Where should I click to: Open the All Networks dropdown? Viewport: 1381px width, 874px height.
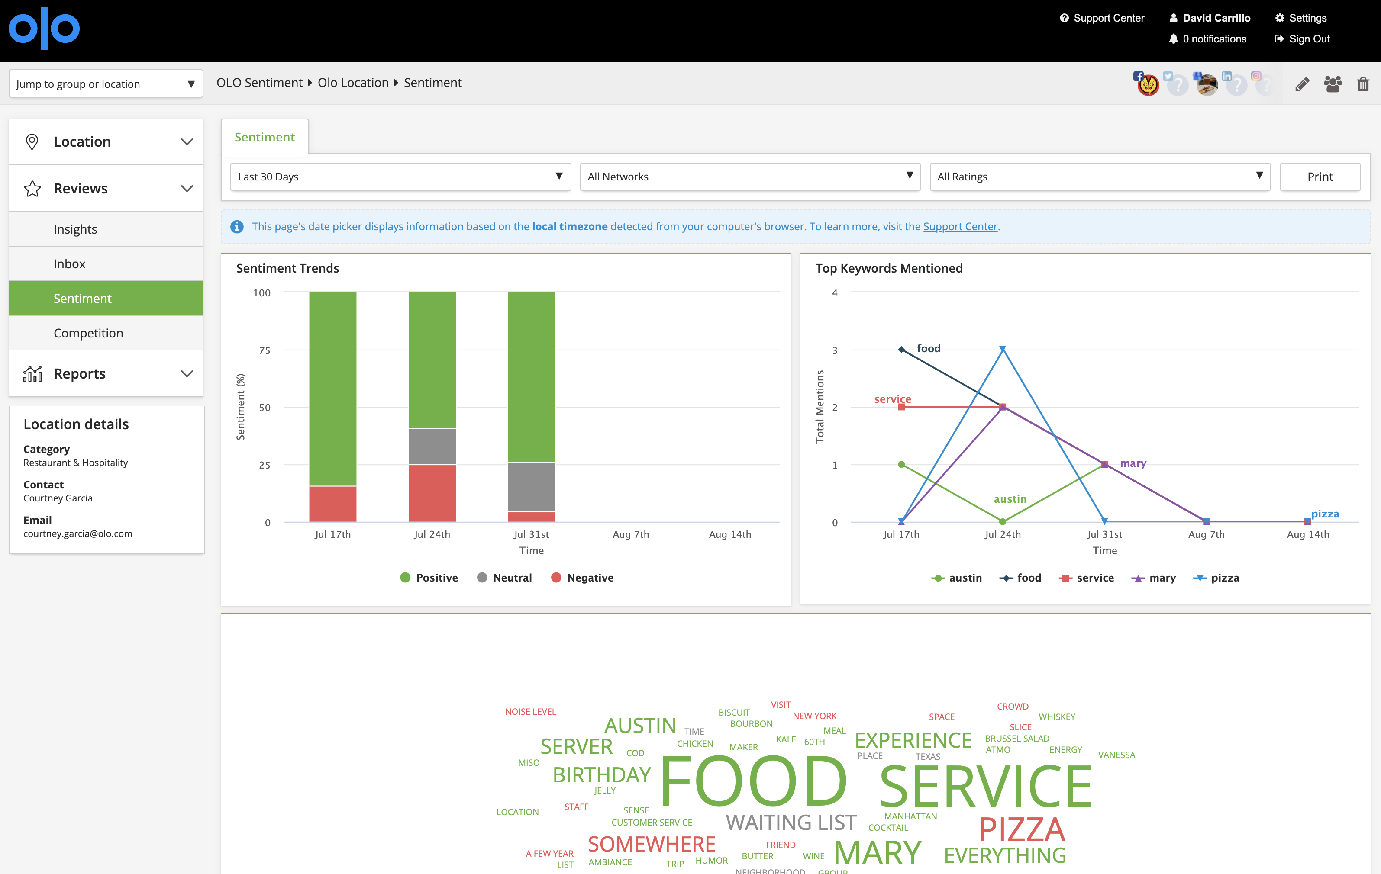click(x=750, y=177)
